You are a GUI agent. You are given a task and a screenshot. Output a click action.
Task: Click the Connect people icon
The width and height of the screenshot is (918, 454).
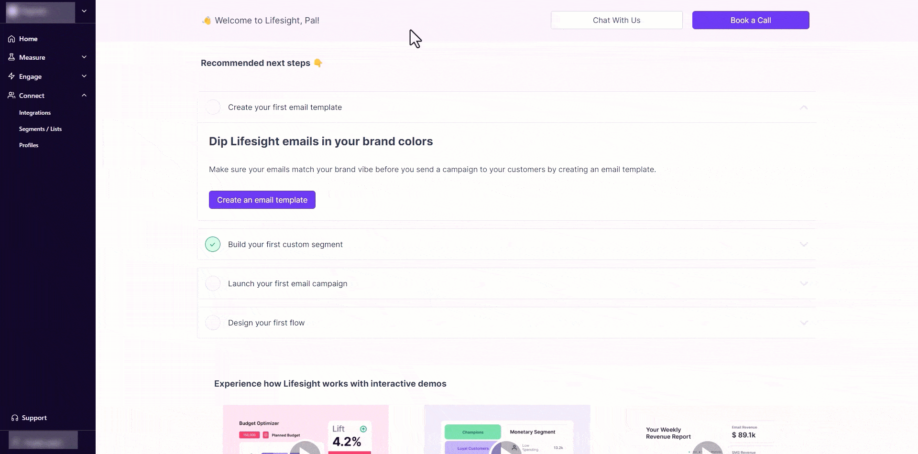(11, 96)
